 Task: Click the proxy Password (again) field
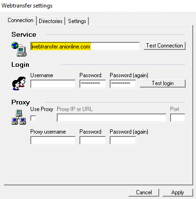123,140
